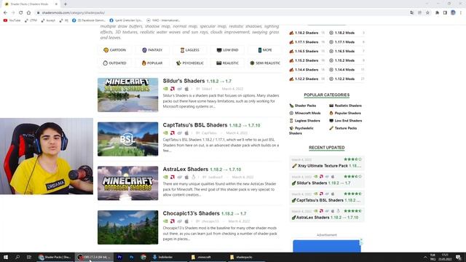The height and width of the screenshot is (262, 466).
Task: Go to browser home page icon
Action: [28, 13]
